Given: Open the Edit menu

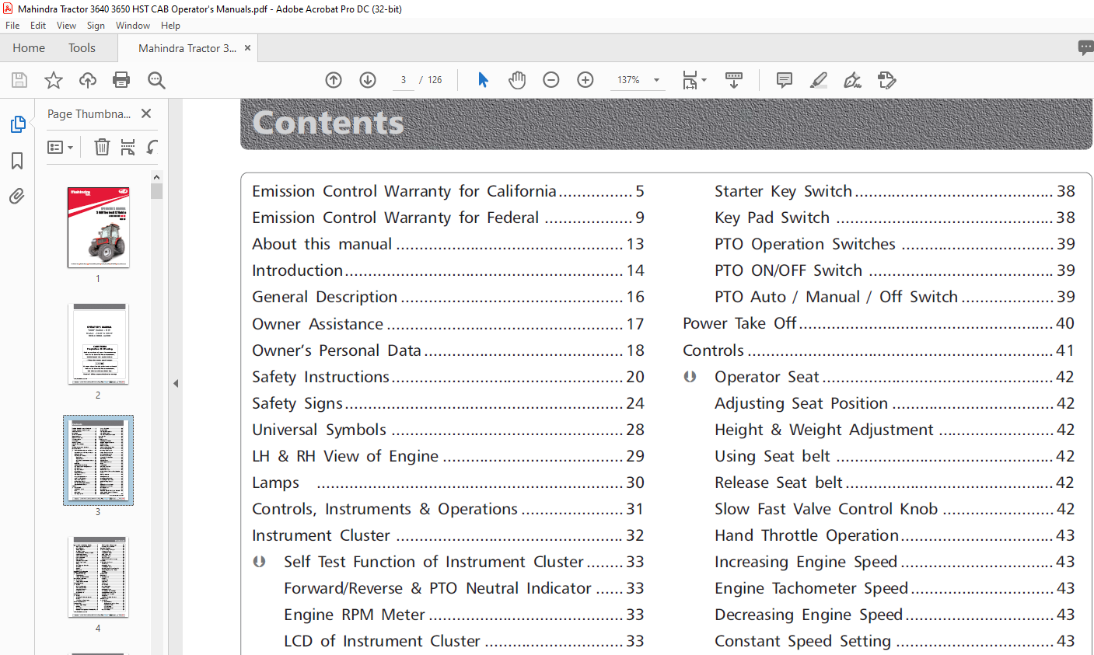Looking at the screenshot, I should (x=38, y=26).
